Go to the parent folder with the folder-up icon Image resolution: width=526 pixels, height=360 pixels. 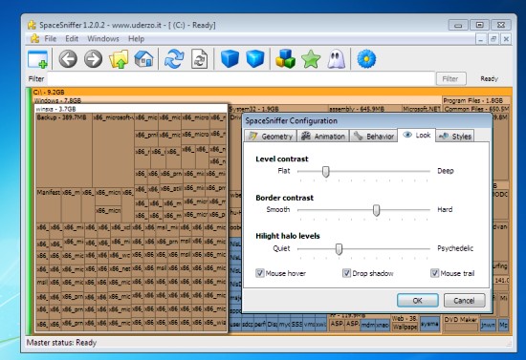tap(119, 59)
